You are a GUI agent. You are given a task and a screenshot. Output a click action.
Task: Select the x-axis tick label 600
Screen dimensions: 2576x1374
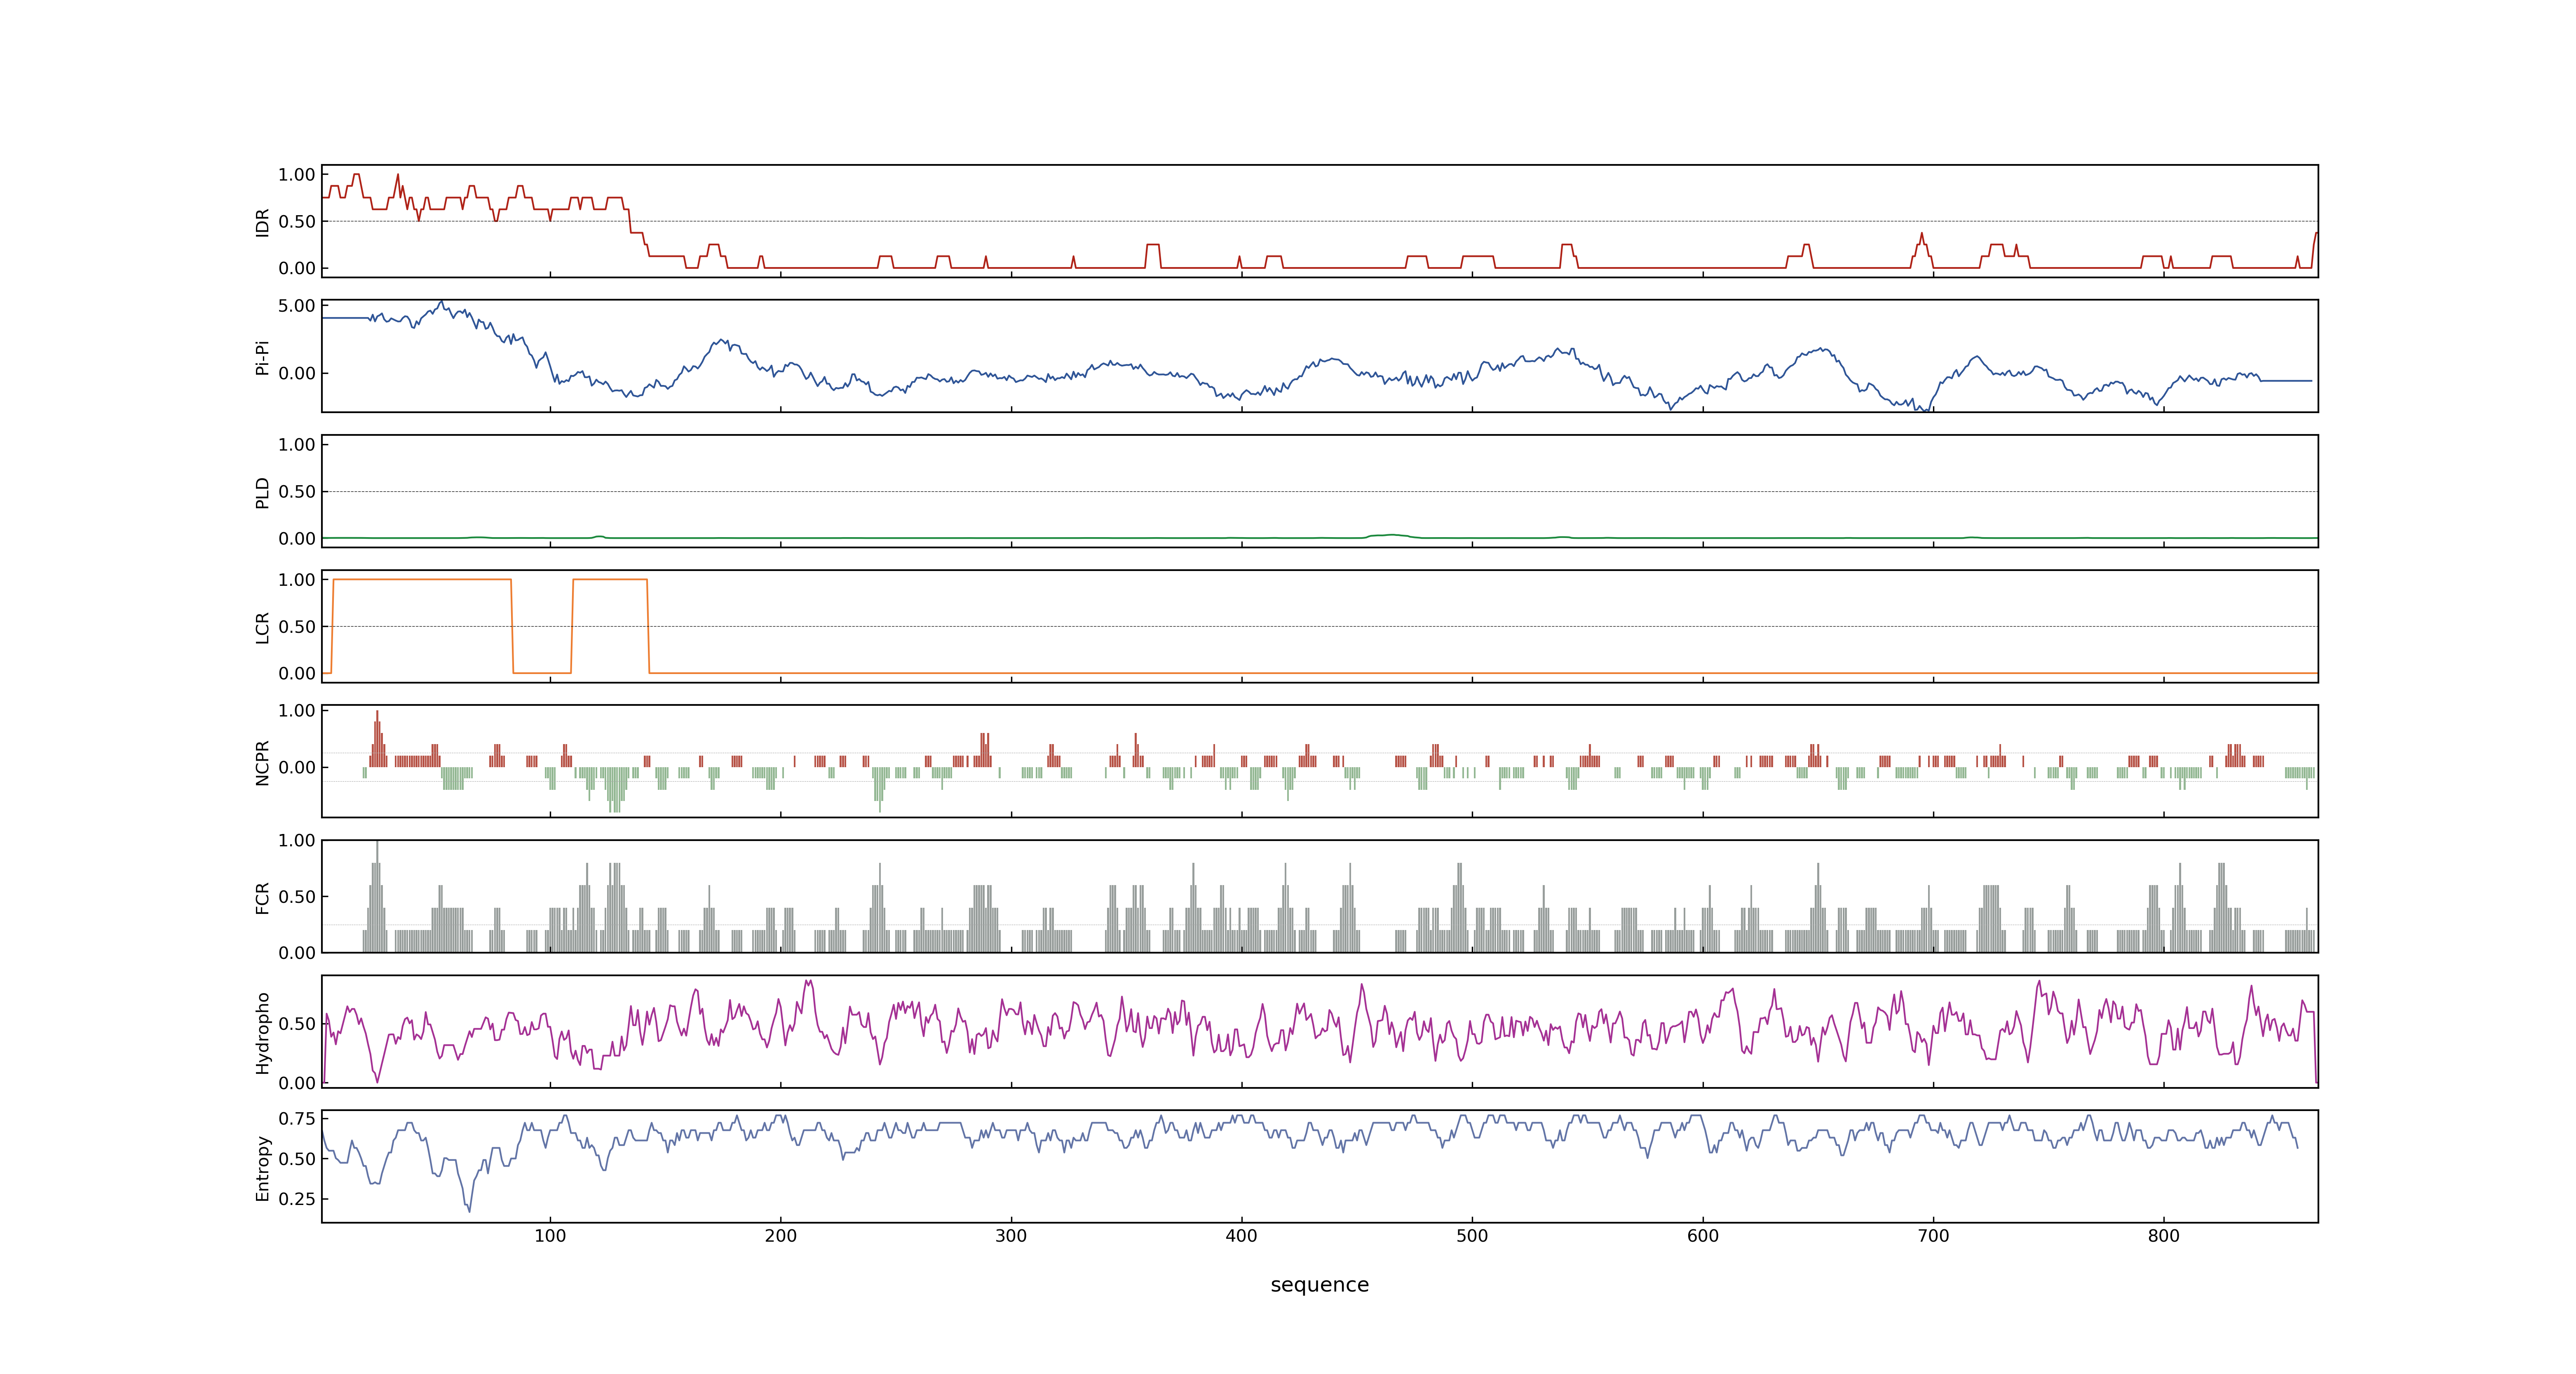pos(1703,1236)
